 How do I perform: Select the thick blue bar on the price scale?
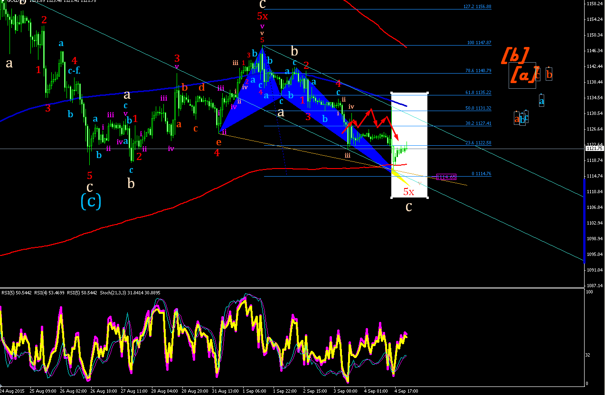[584, 221]
